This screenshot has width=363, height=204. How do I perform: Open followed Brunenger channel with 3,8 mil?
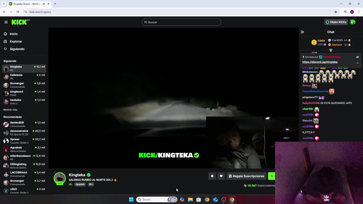24,85
